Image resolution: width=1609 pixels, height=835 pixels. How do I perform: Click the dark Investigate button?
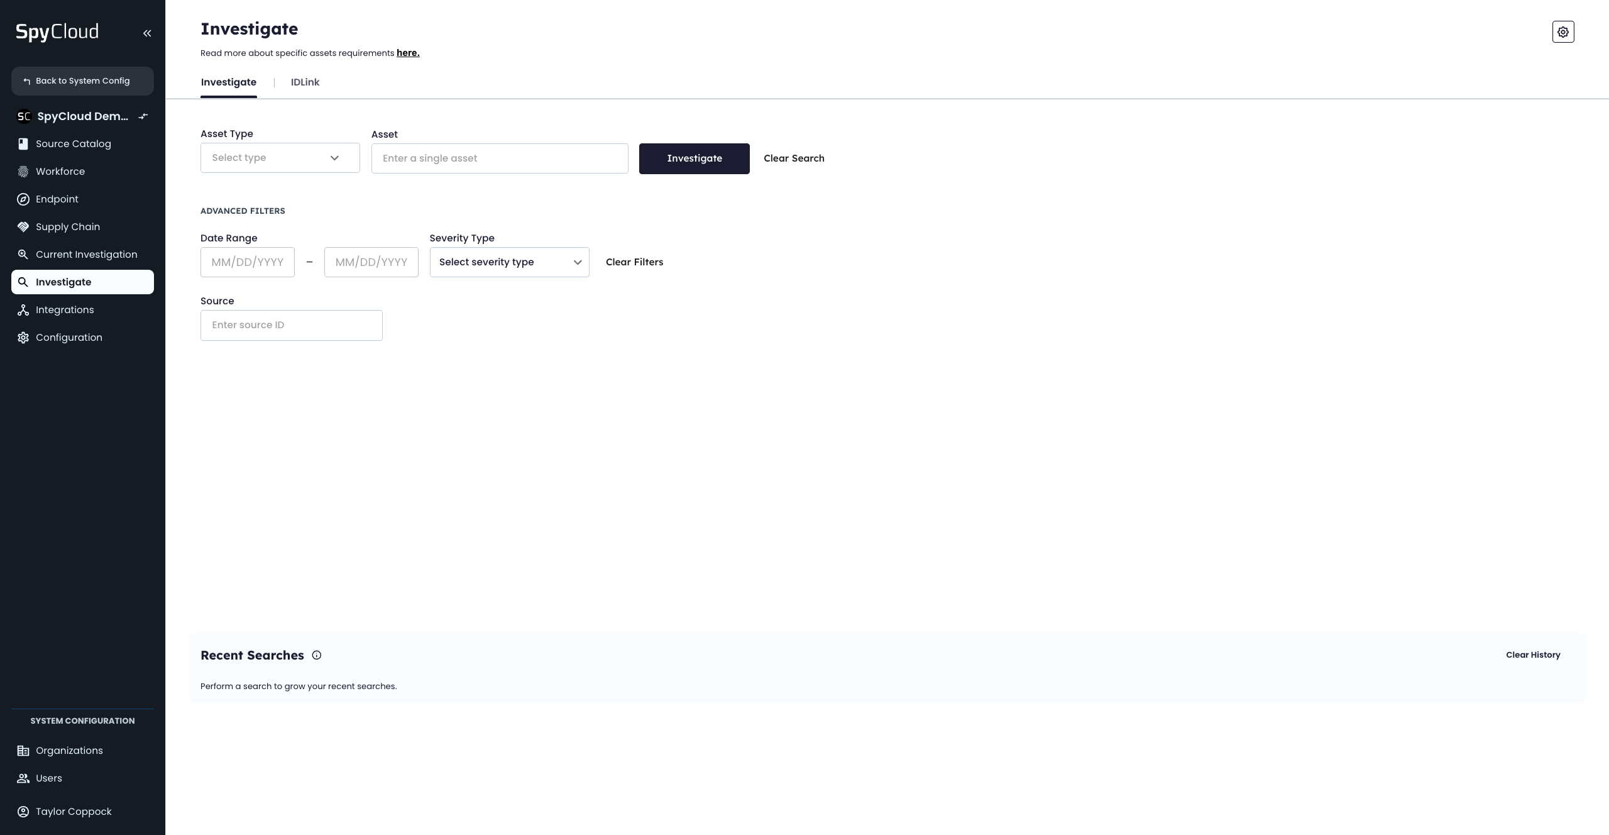pyautogui.click(x=695, y=158)
